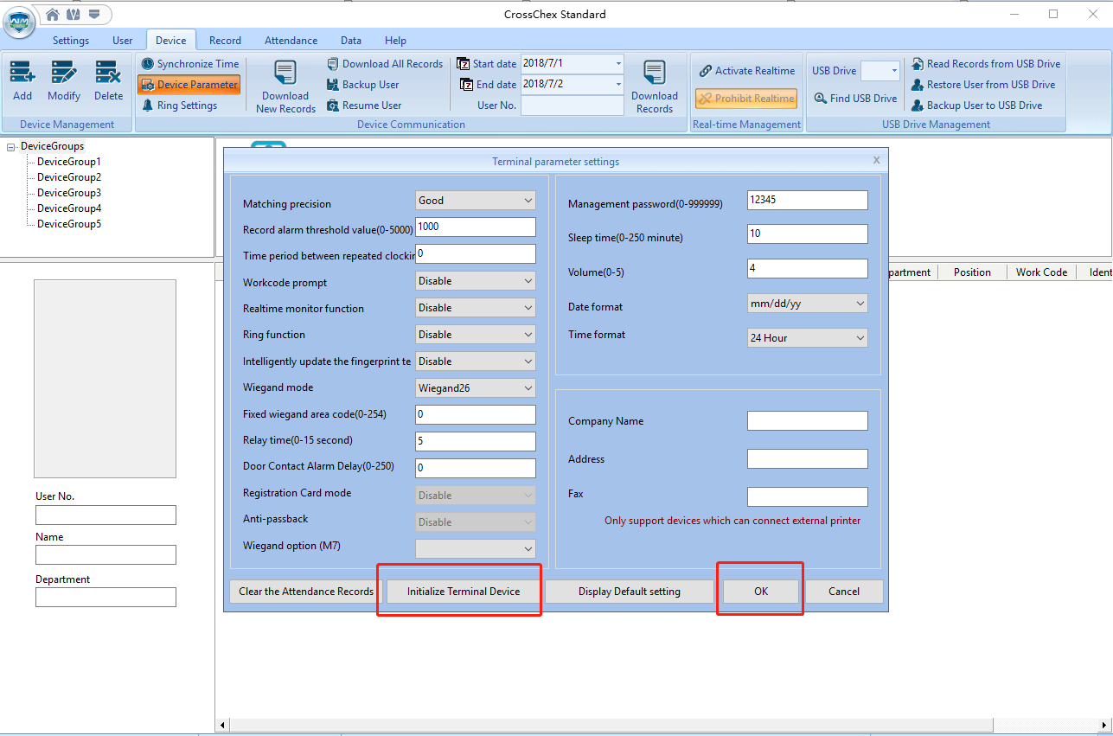Expand the Time format dropdown

(x=807, y=338)
